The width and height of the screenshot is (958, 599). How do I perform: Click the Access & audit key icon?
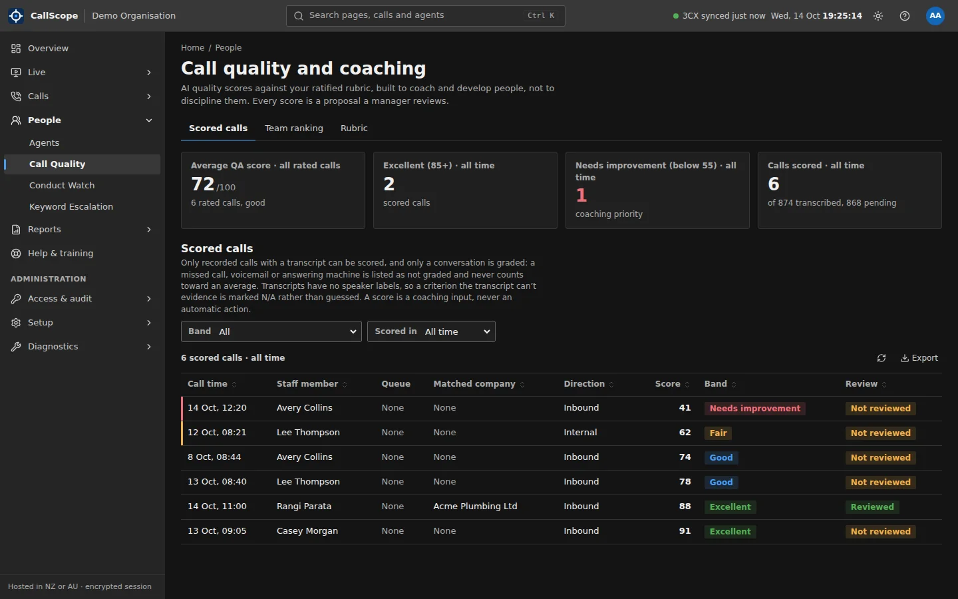coord(16,299)
